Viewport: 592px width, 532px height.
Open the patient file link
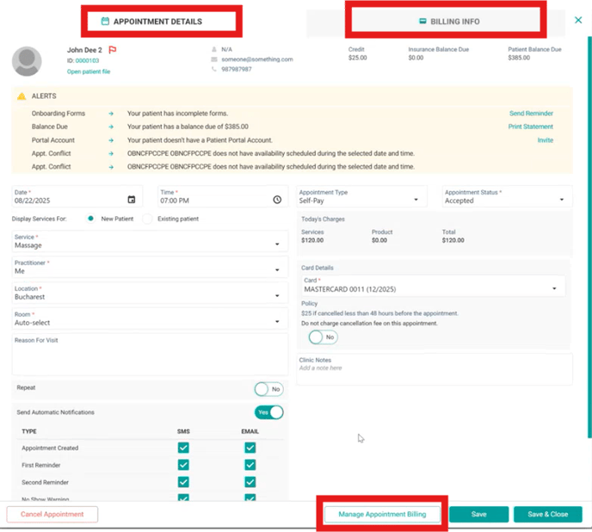tap(89, 71)
